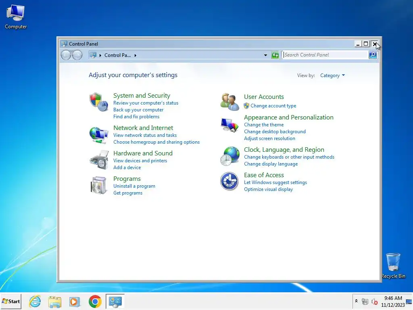Click the Show desktop button
This screenshot has height=310, width=413.
coord(409,301)
